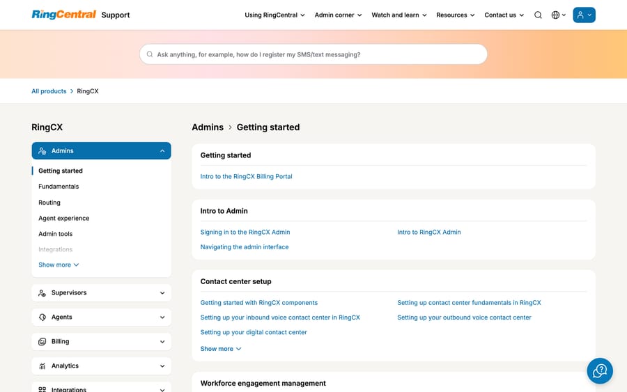The image size is (627, 392).
Task: Open Setting up your digital contact center
Action: [x=254, y=332]
